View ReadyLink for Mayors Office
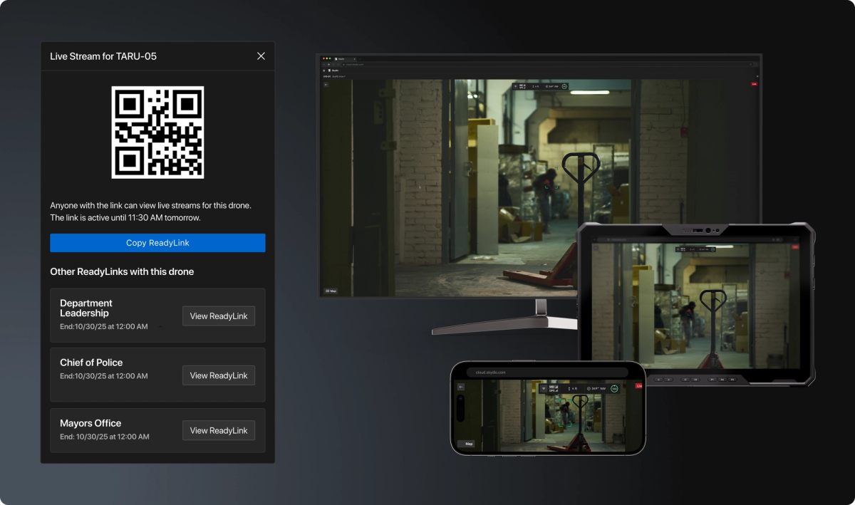 218,430
